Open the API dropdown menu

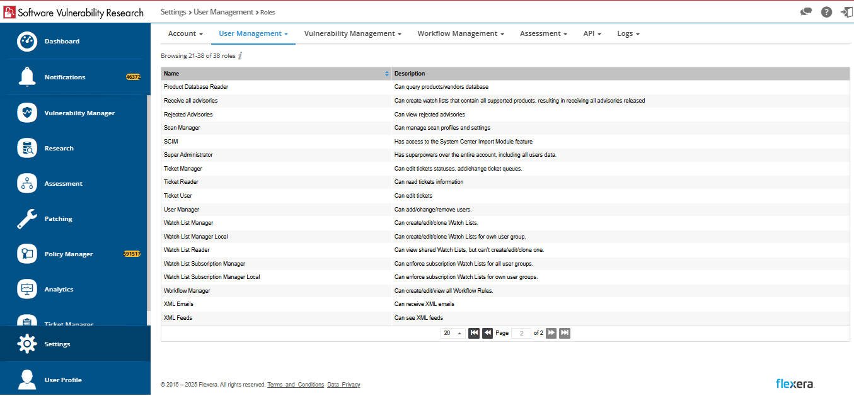point(592,33)
